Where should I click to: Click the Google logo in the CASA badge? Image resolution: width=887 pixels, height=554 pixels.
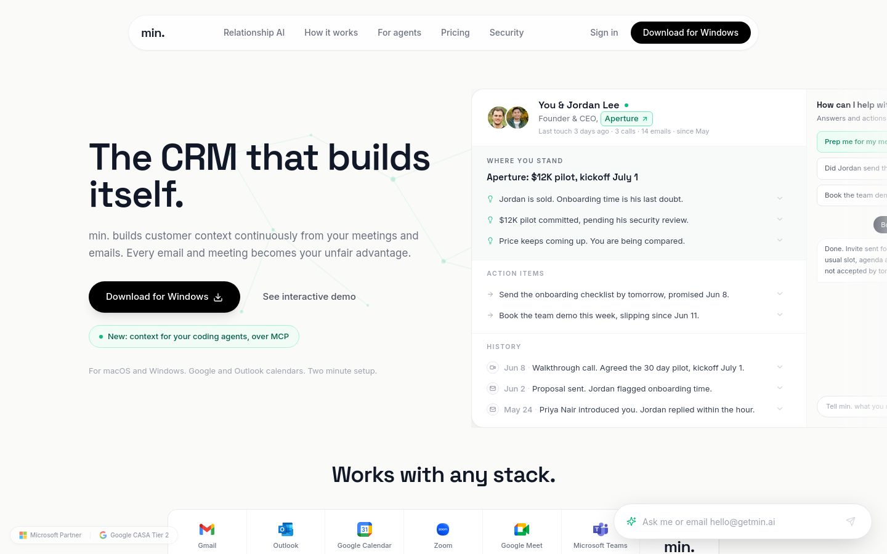pyautogui.click(x=103, y=535)
